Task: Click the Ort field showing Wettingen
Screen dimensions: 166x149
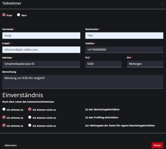Action: pyautogui.click(x=145, y=64)
